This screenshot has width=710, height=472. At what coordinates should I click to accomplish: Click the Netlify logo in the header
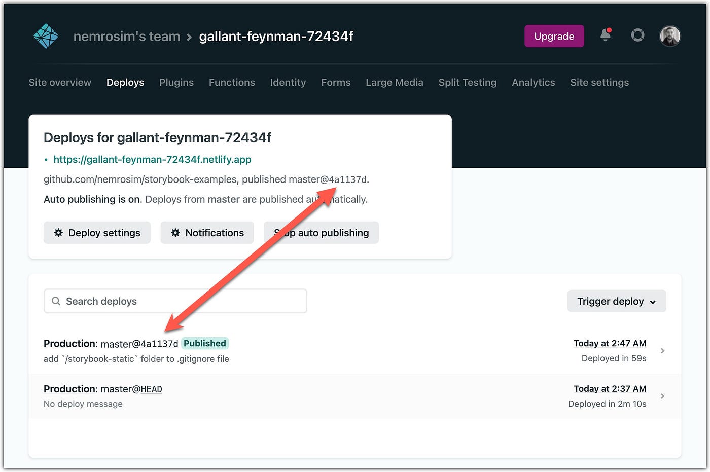pos(46,35)
